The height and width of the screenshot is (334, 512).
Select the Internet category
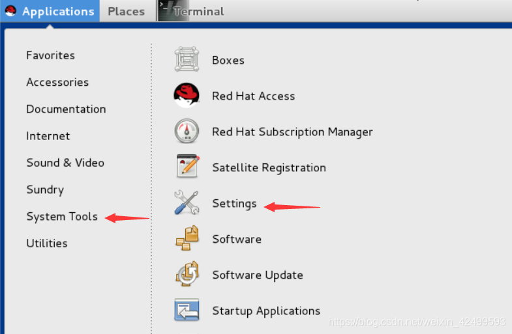coord(48,136)
